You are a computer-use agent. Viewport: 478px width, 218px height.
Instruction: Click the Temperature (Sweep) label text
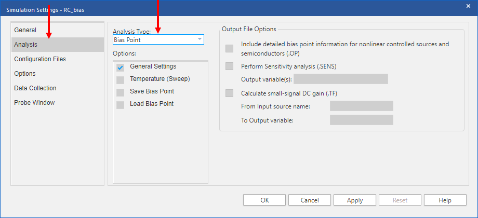[x=160, y=79]
